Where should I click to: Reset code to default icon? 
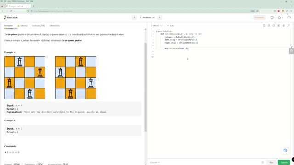[x=274, y=26]
